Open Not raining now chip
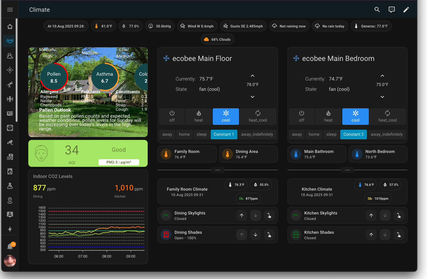This screenshot has width=427, height=279. point(289,26)
